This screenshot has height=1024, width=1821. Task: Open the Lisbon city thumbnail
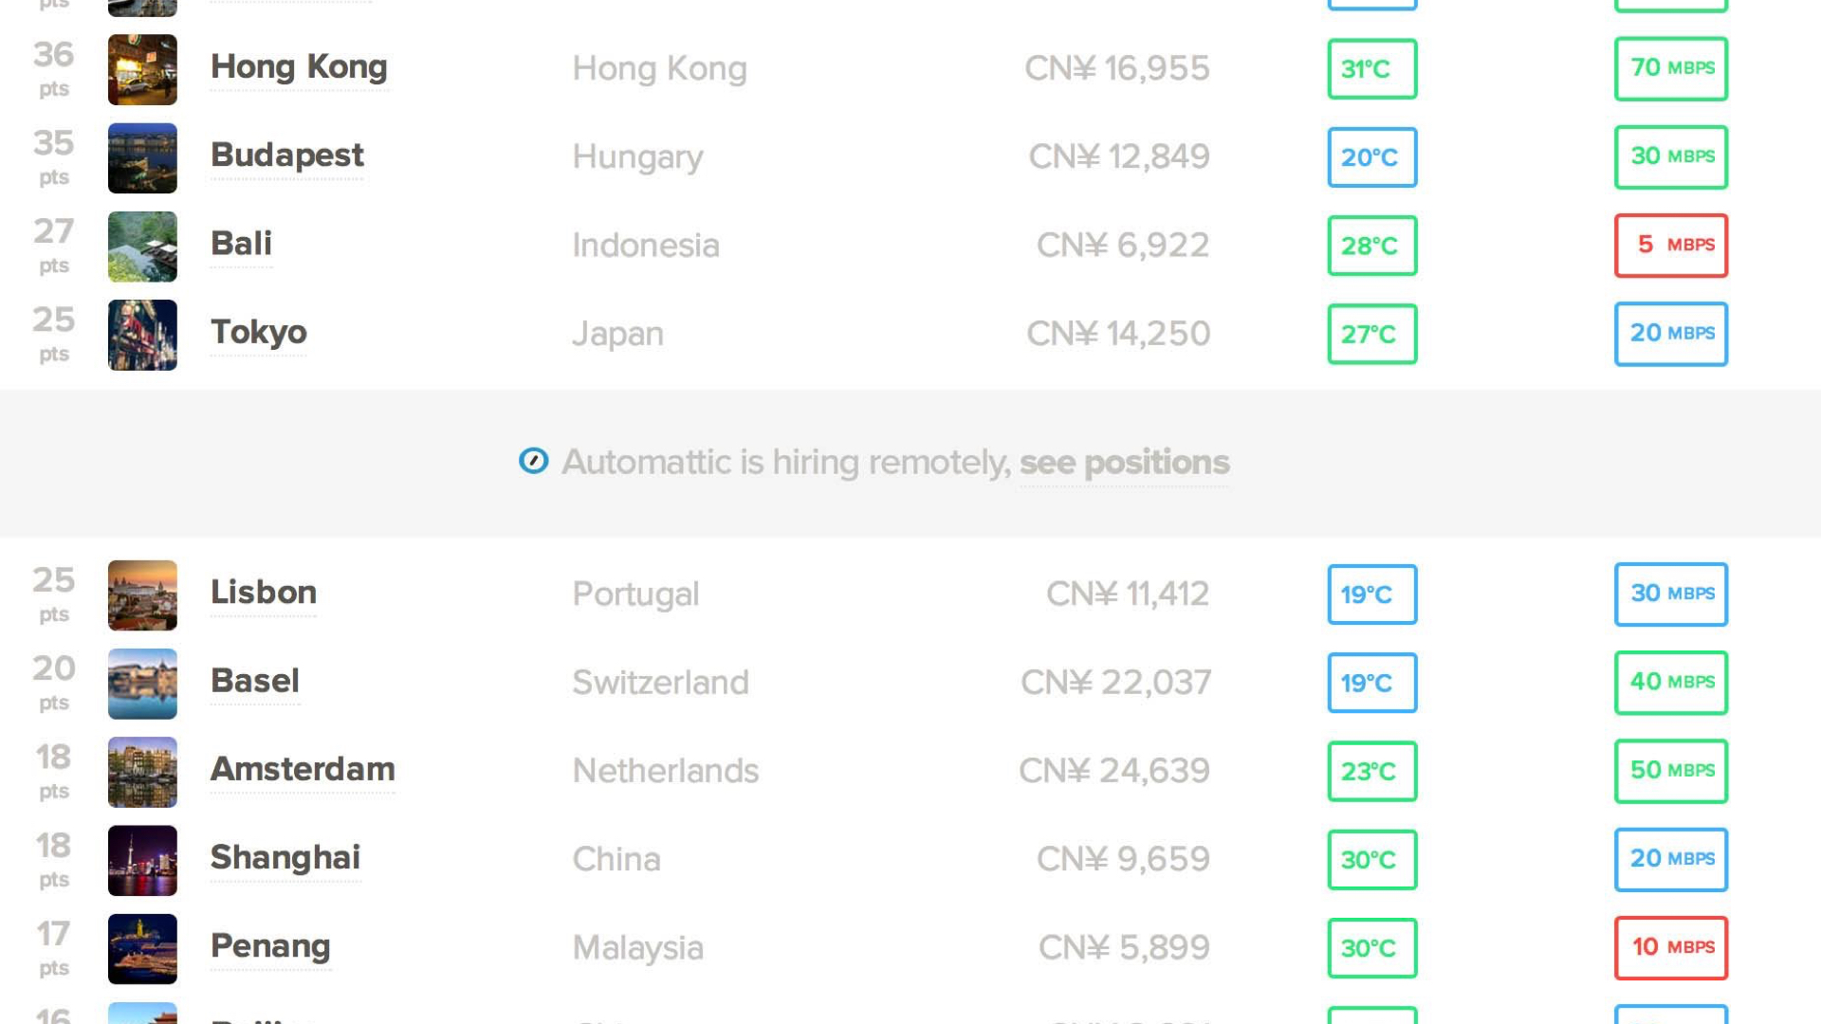(142, 595)
